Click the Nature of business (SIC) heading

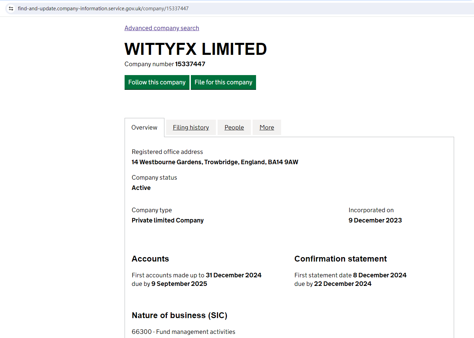[180, 315]
